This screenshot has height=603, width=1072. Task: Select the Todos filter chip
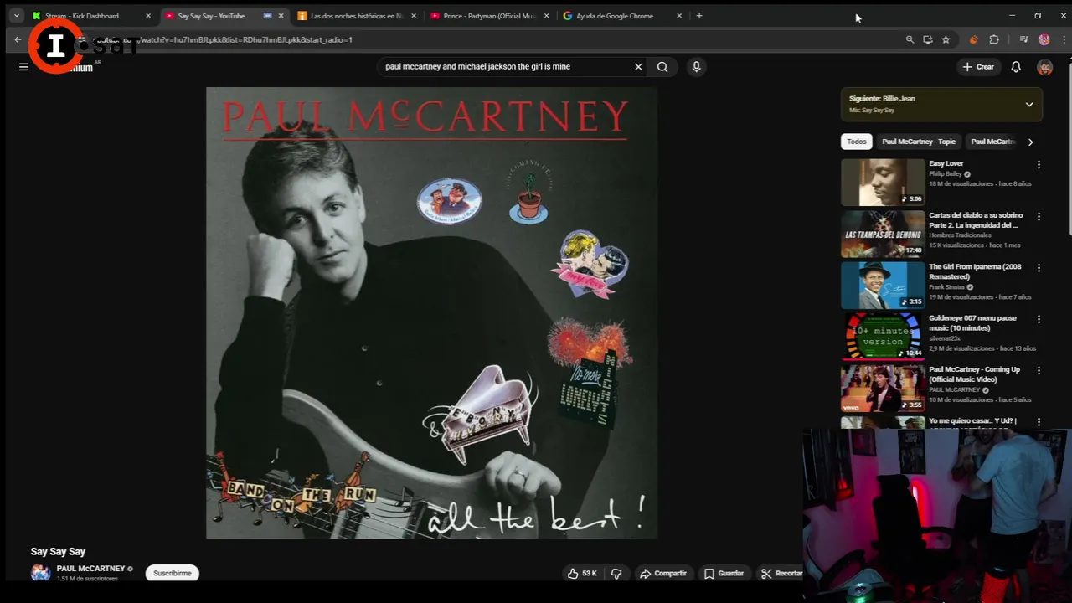click(x=857, y=142)
